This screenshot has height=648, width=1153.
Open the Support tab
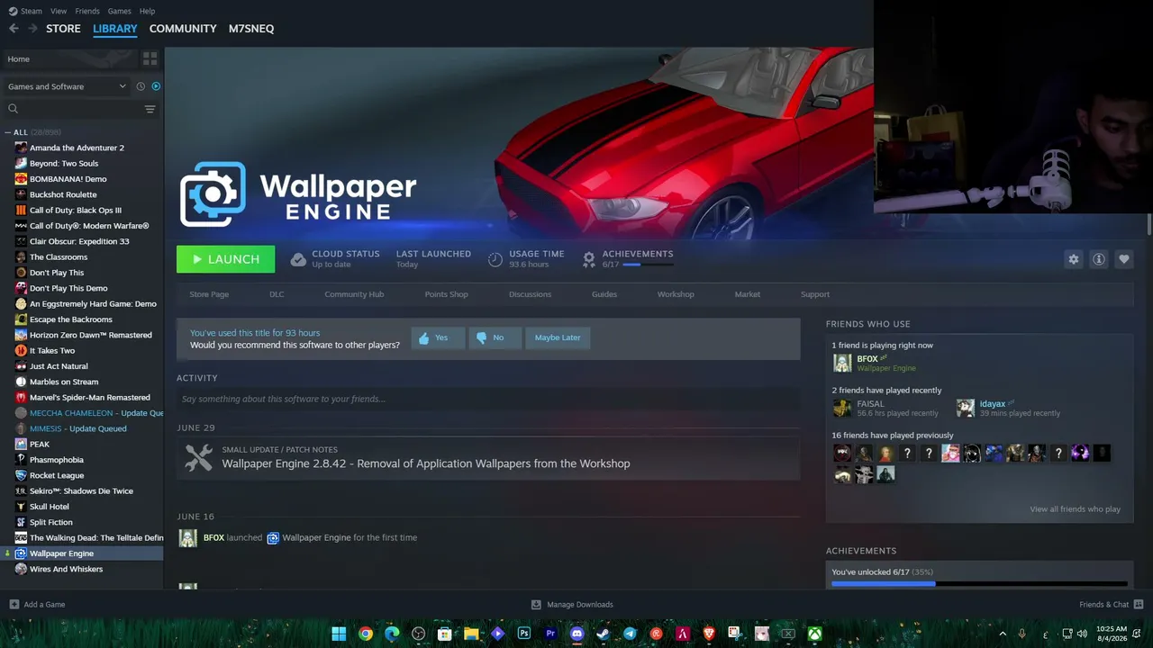[815, 294]
